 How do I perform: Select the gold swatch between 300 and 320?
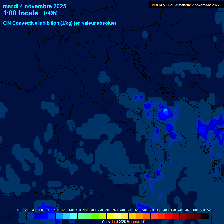tap(132, 216)
